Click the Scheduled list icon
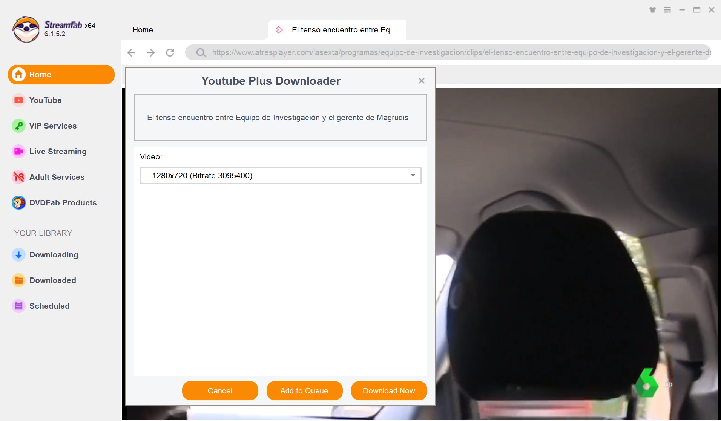Viewport: 721px width, 421px height. click(x=18, y=306)
